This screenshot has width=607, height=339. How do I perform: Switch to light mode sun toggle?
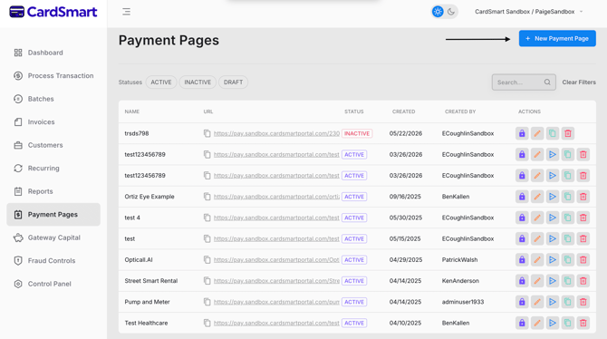[438, 12]
